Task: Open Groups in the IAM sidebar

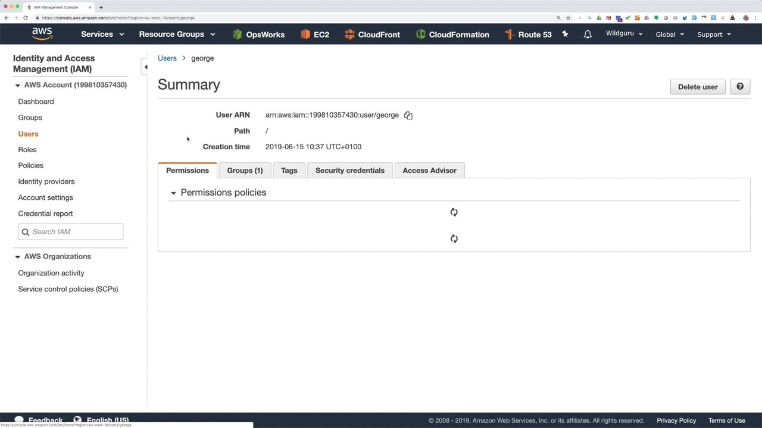Action: (x=30, y=118)
